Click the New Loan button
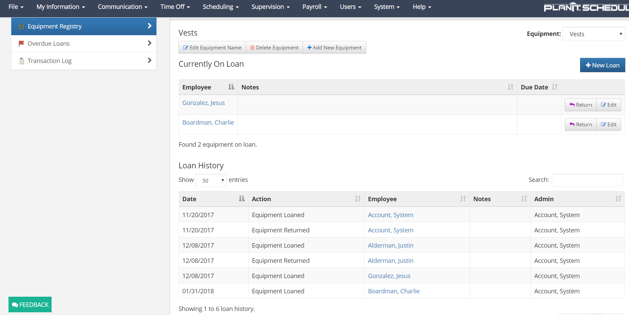 [602, 65]
